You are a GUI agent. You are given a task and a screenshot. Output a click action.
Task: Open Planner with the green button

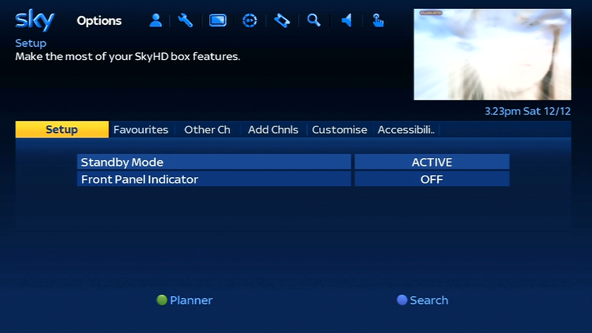[x=185, y=300]
